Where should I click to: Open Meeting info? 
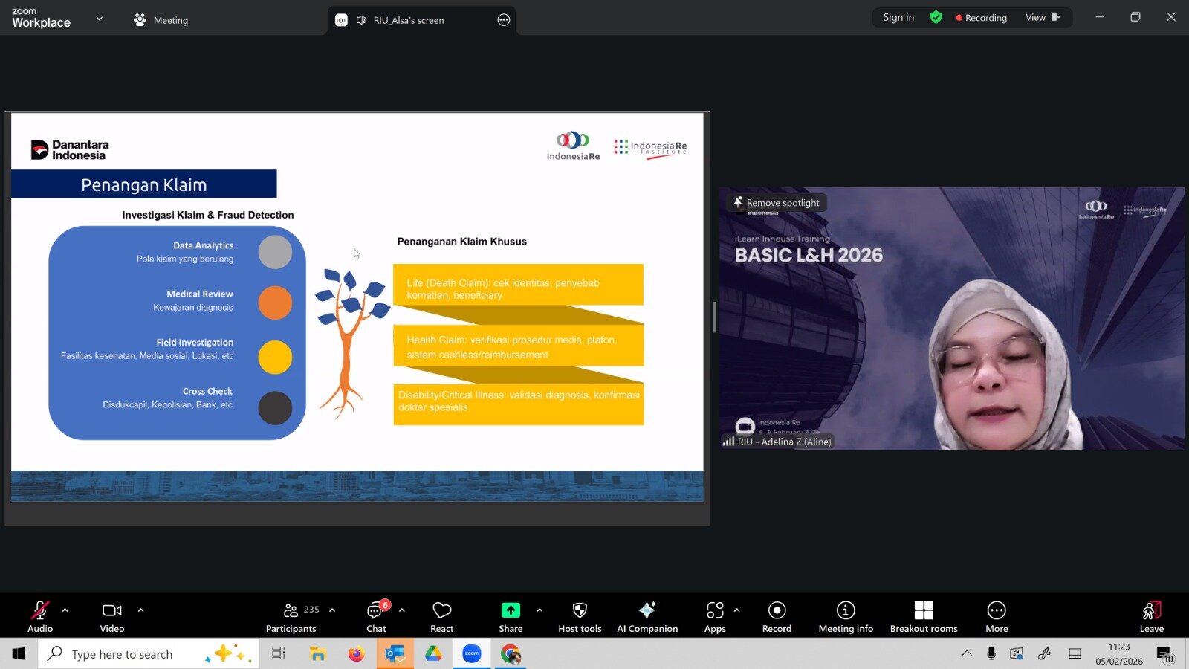[846, 616]
